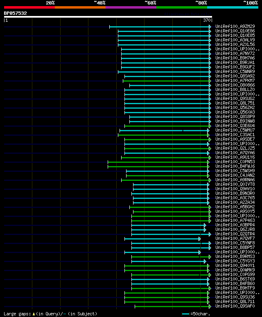Select label UniRef100_C5WNR9

(235, 72)
